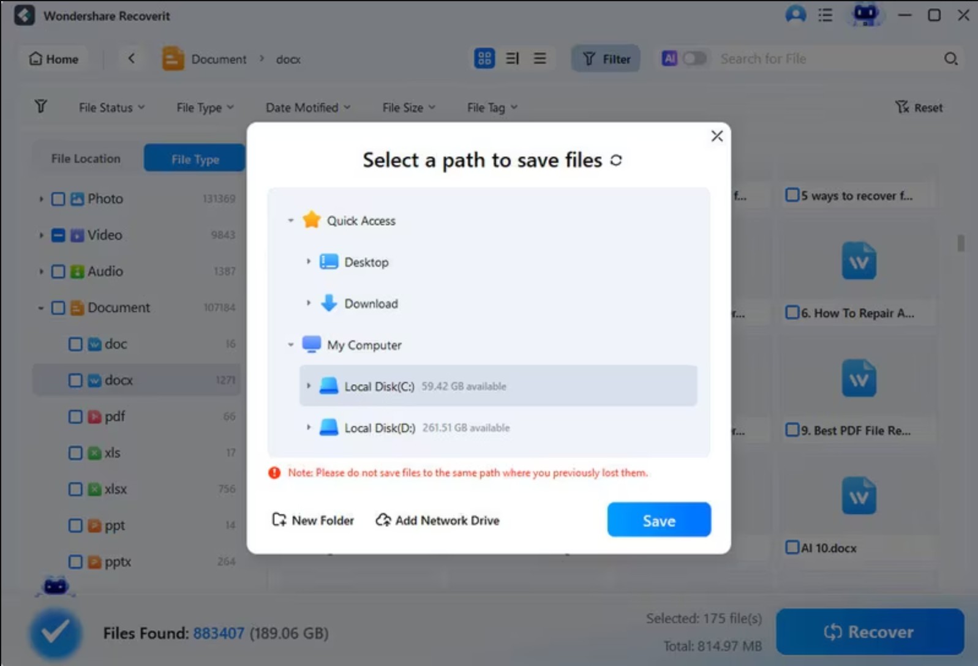Click the Quick Access star icon

point(312,220)
